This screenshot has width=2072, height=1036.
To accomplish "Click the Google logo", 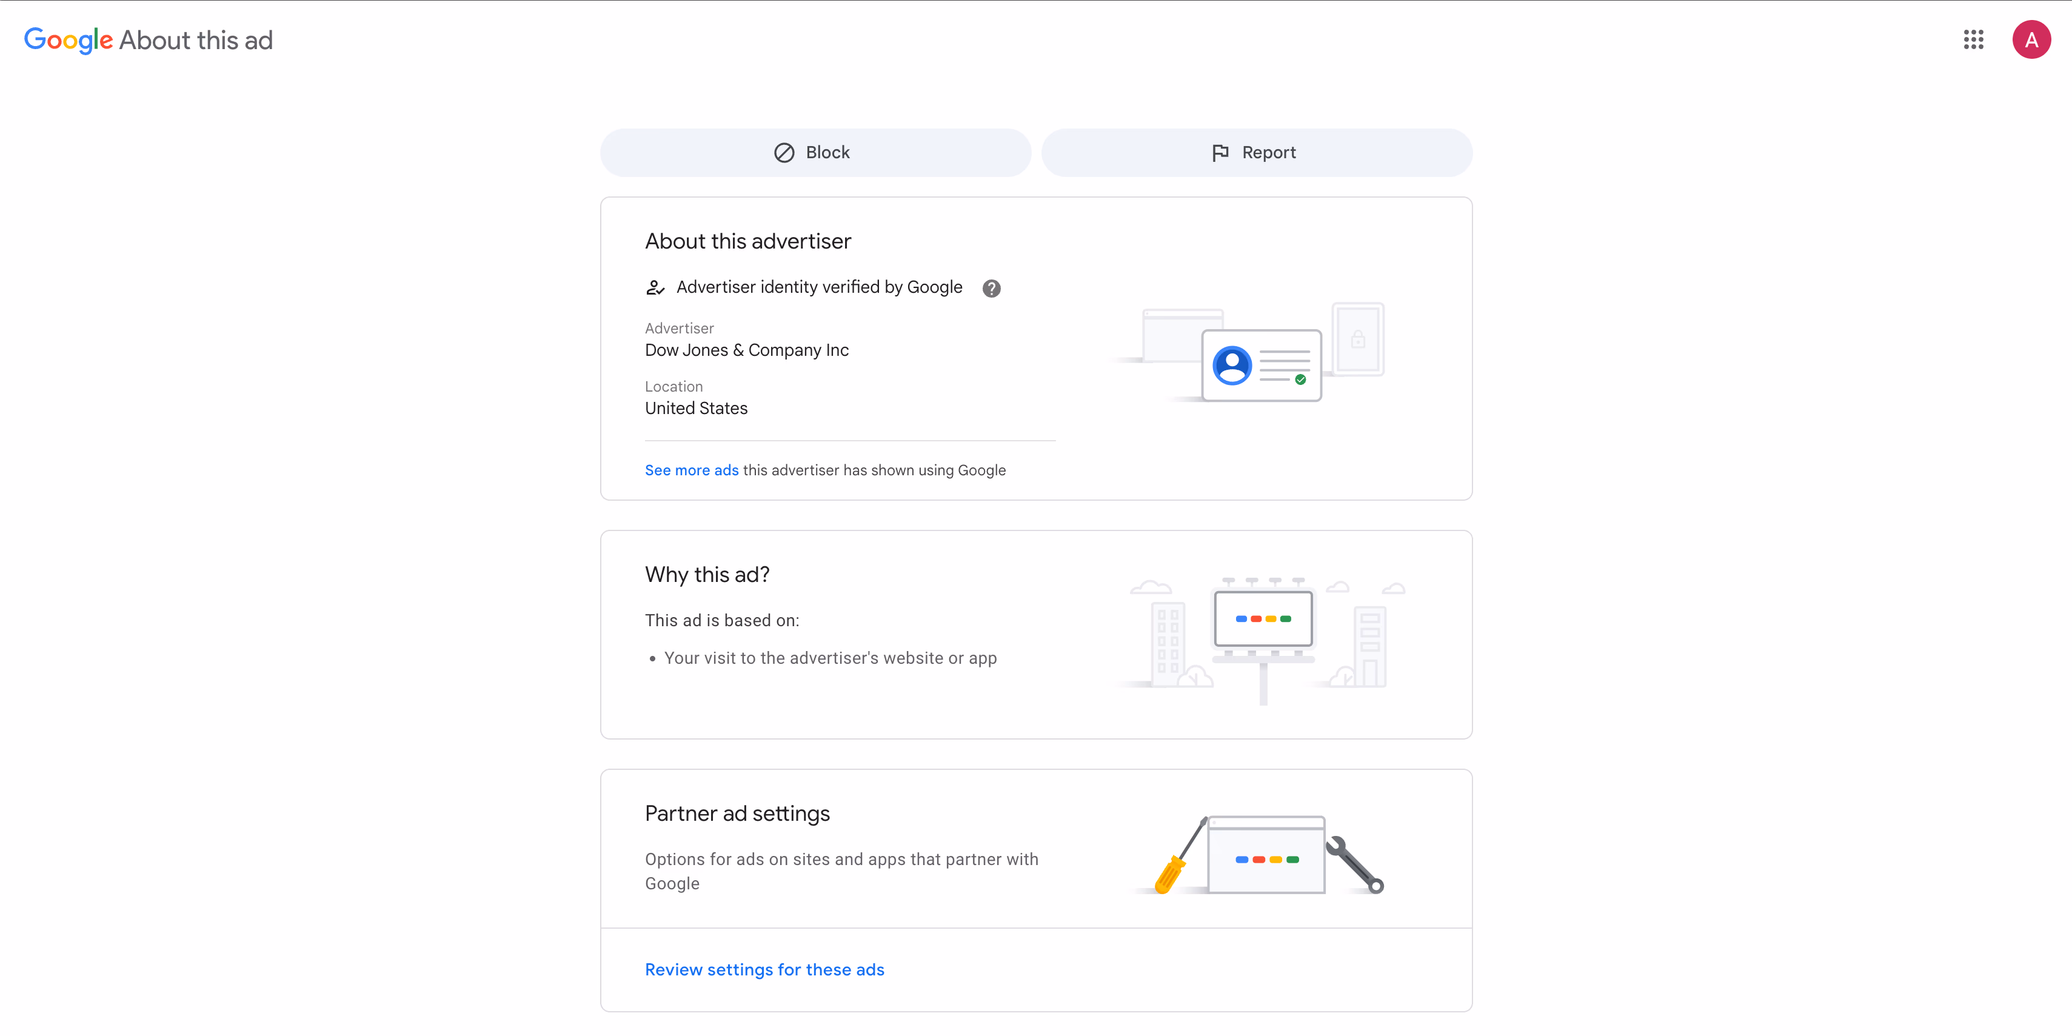I will (69, 40).
